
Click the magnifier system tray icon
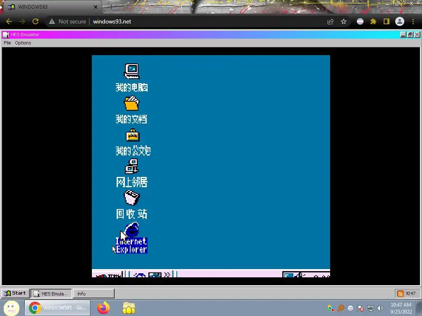(x=341, y=308)
